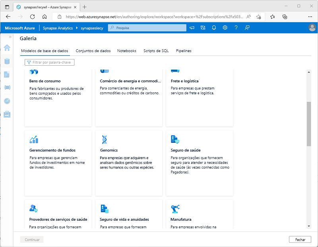Click the browser home icon

45,17
